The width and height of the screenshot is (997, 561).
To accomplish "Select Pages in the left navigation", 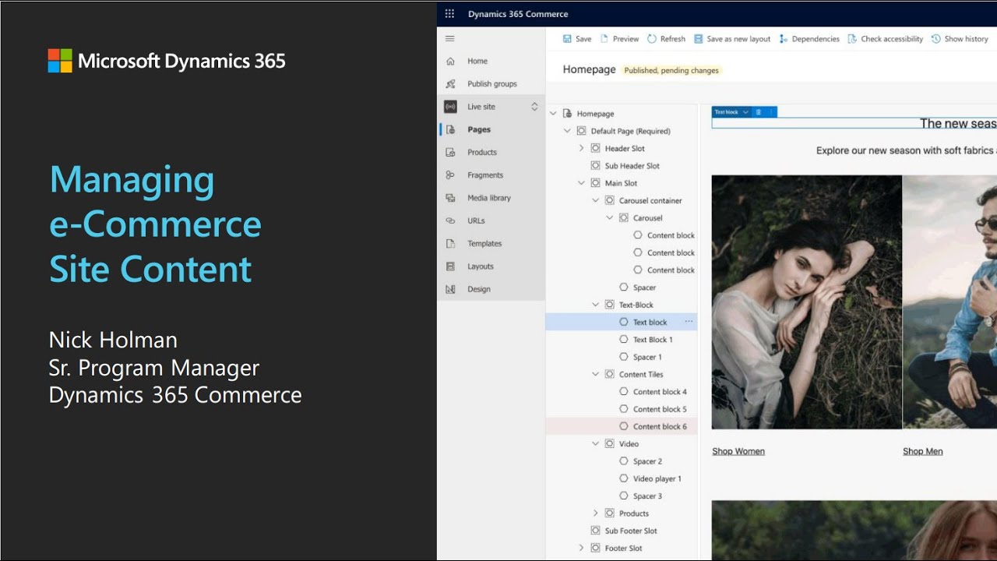I will tap(491, 129).
